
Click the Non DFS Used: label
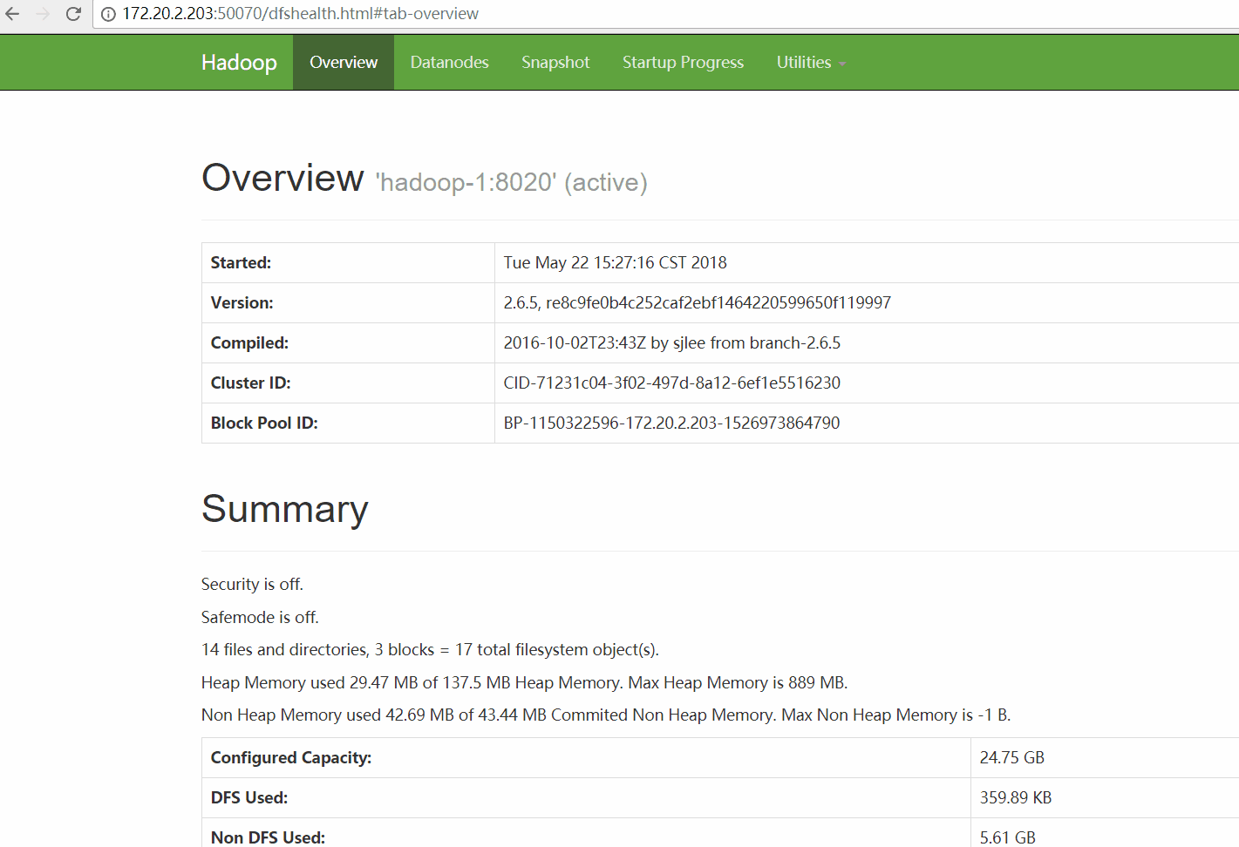pos(268,837)
